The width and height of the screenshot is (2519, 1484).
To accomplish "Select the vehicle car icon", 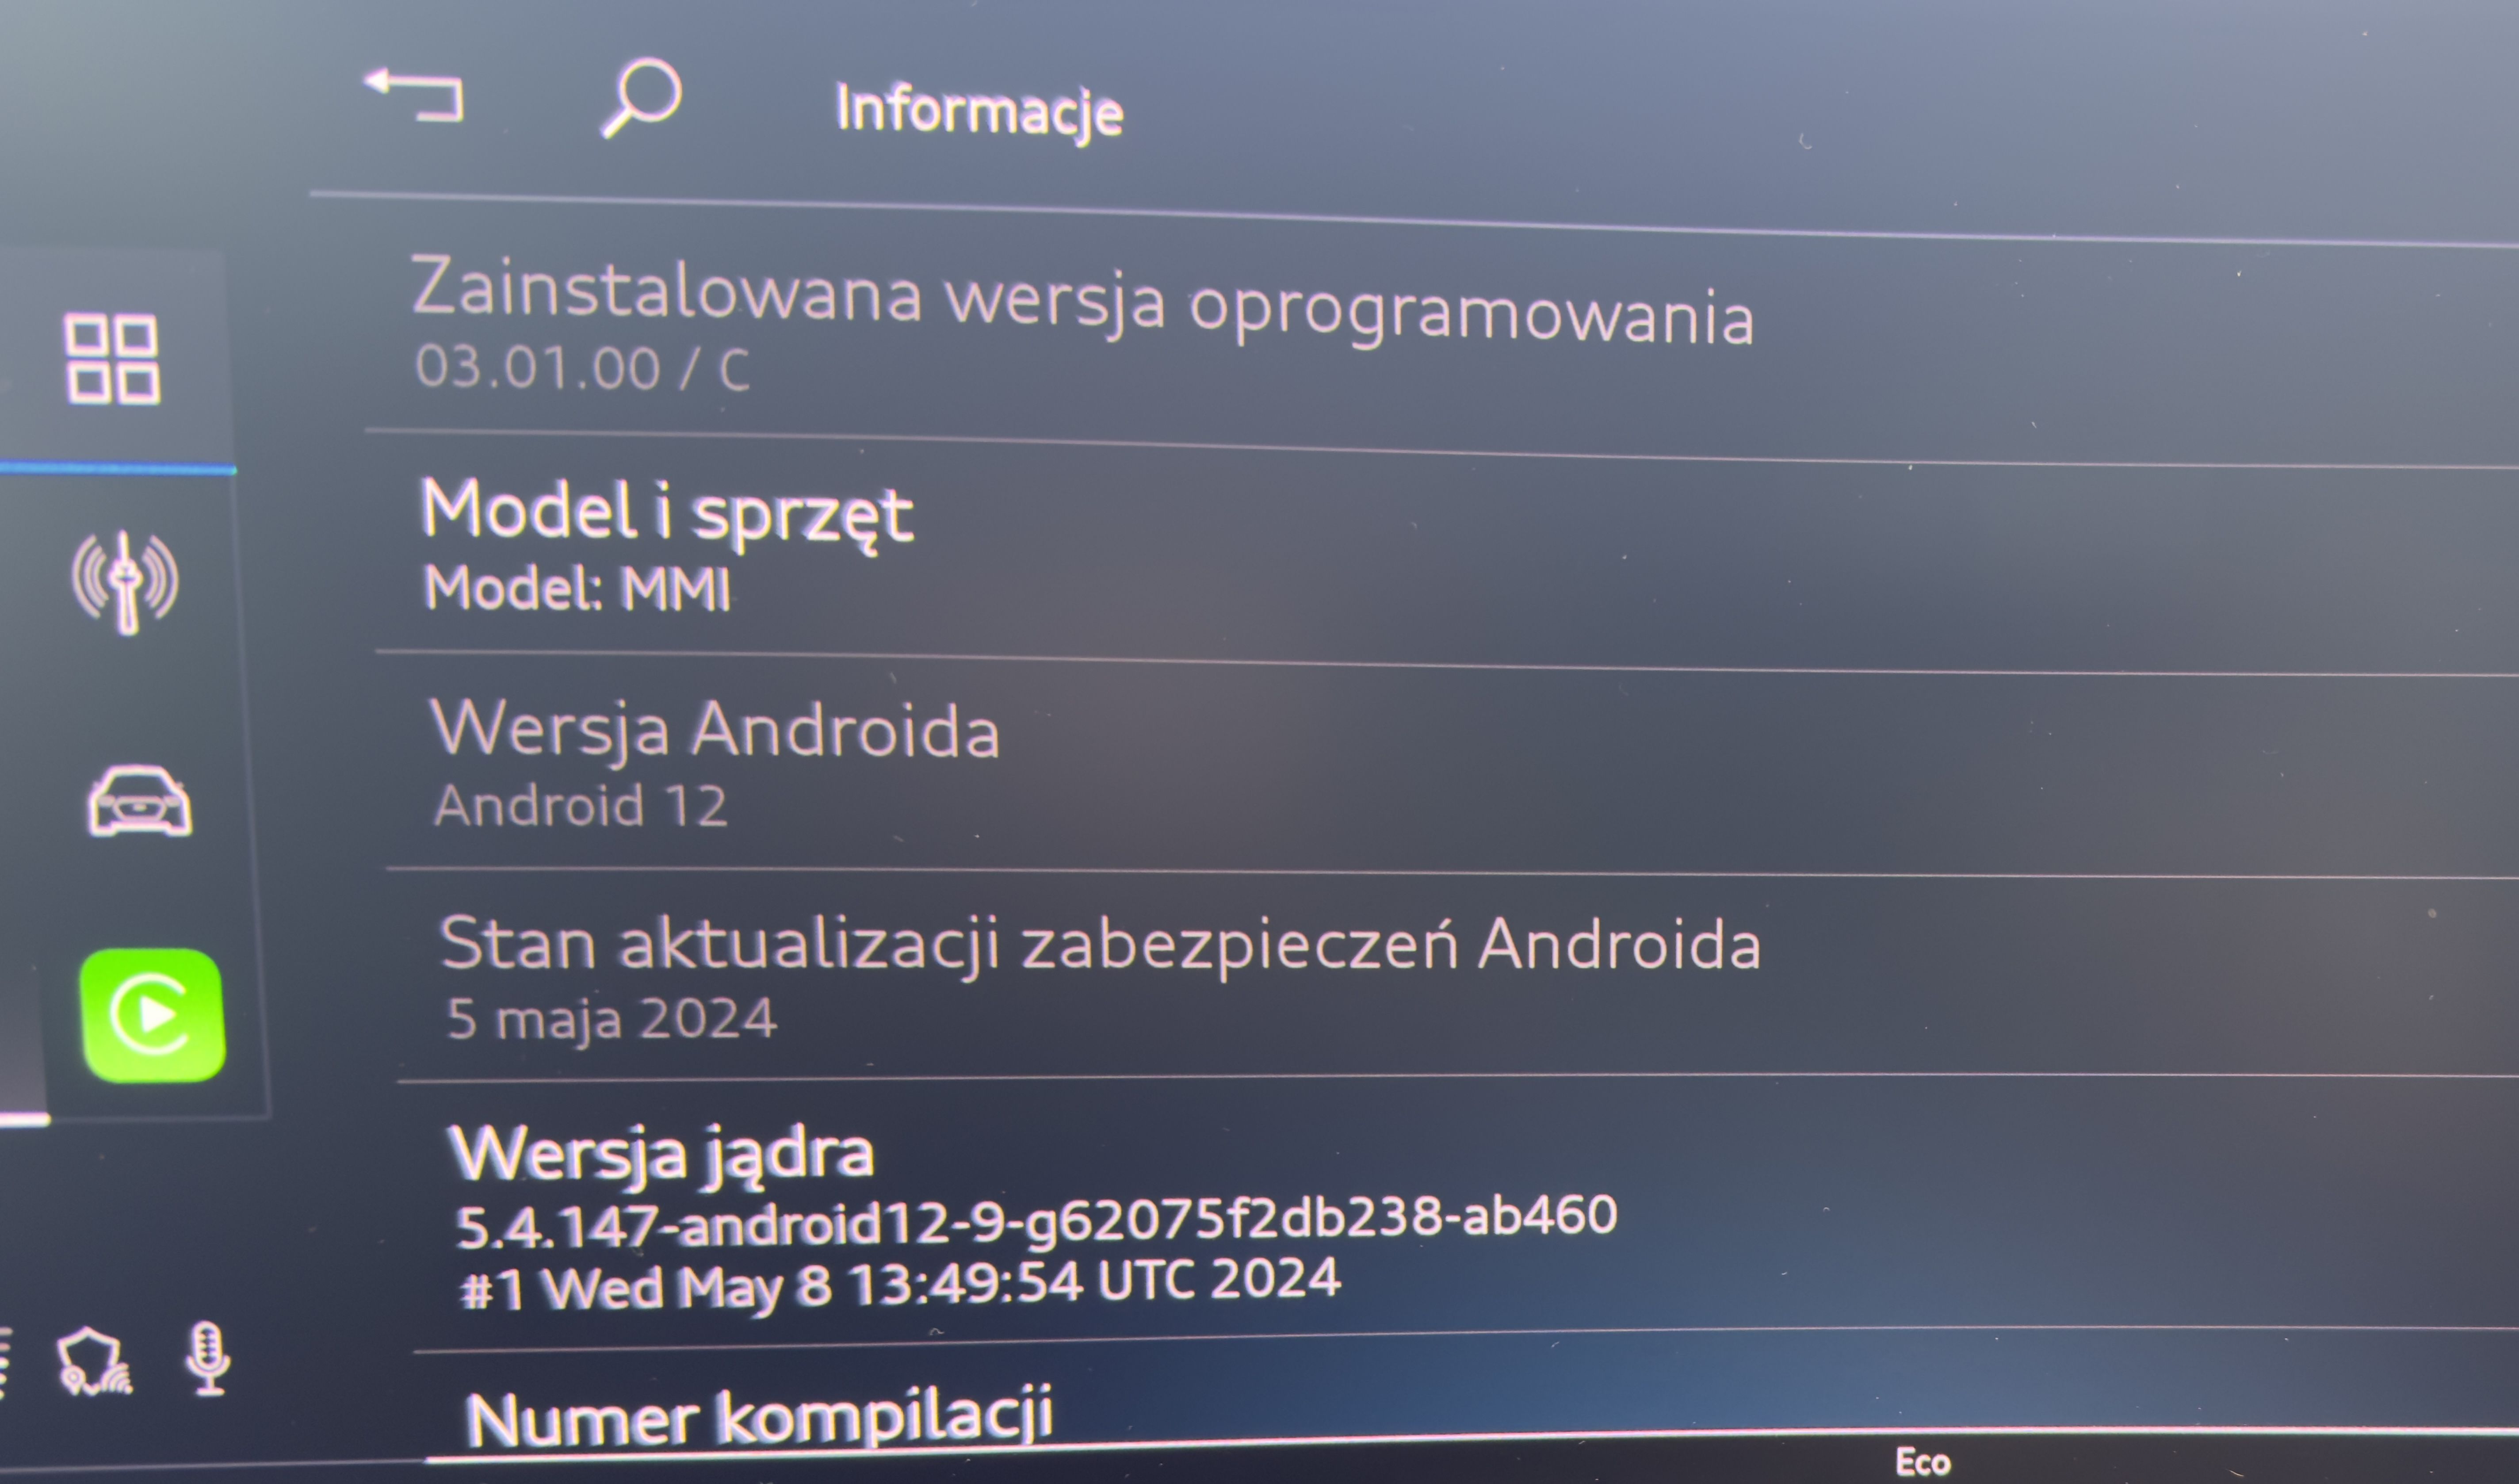I will tap(139, 801).
